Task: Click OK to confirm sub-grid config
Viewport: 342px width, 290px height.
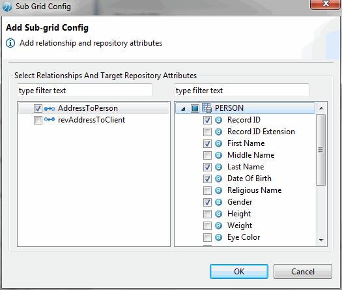Action: pos(239,272)
